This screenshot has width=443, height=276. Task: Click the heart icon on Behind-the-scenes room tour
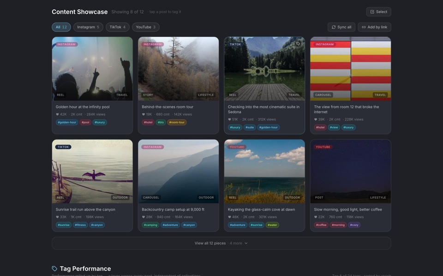(x=144, y=115)
